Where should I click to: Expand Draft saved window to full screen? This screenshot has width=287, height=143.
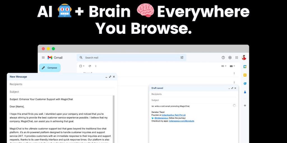pos(232,88)
